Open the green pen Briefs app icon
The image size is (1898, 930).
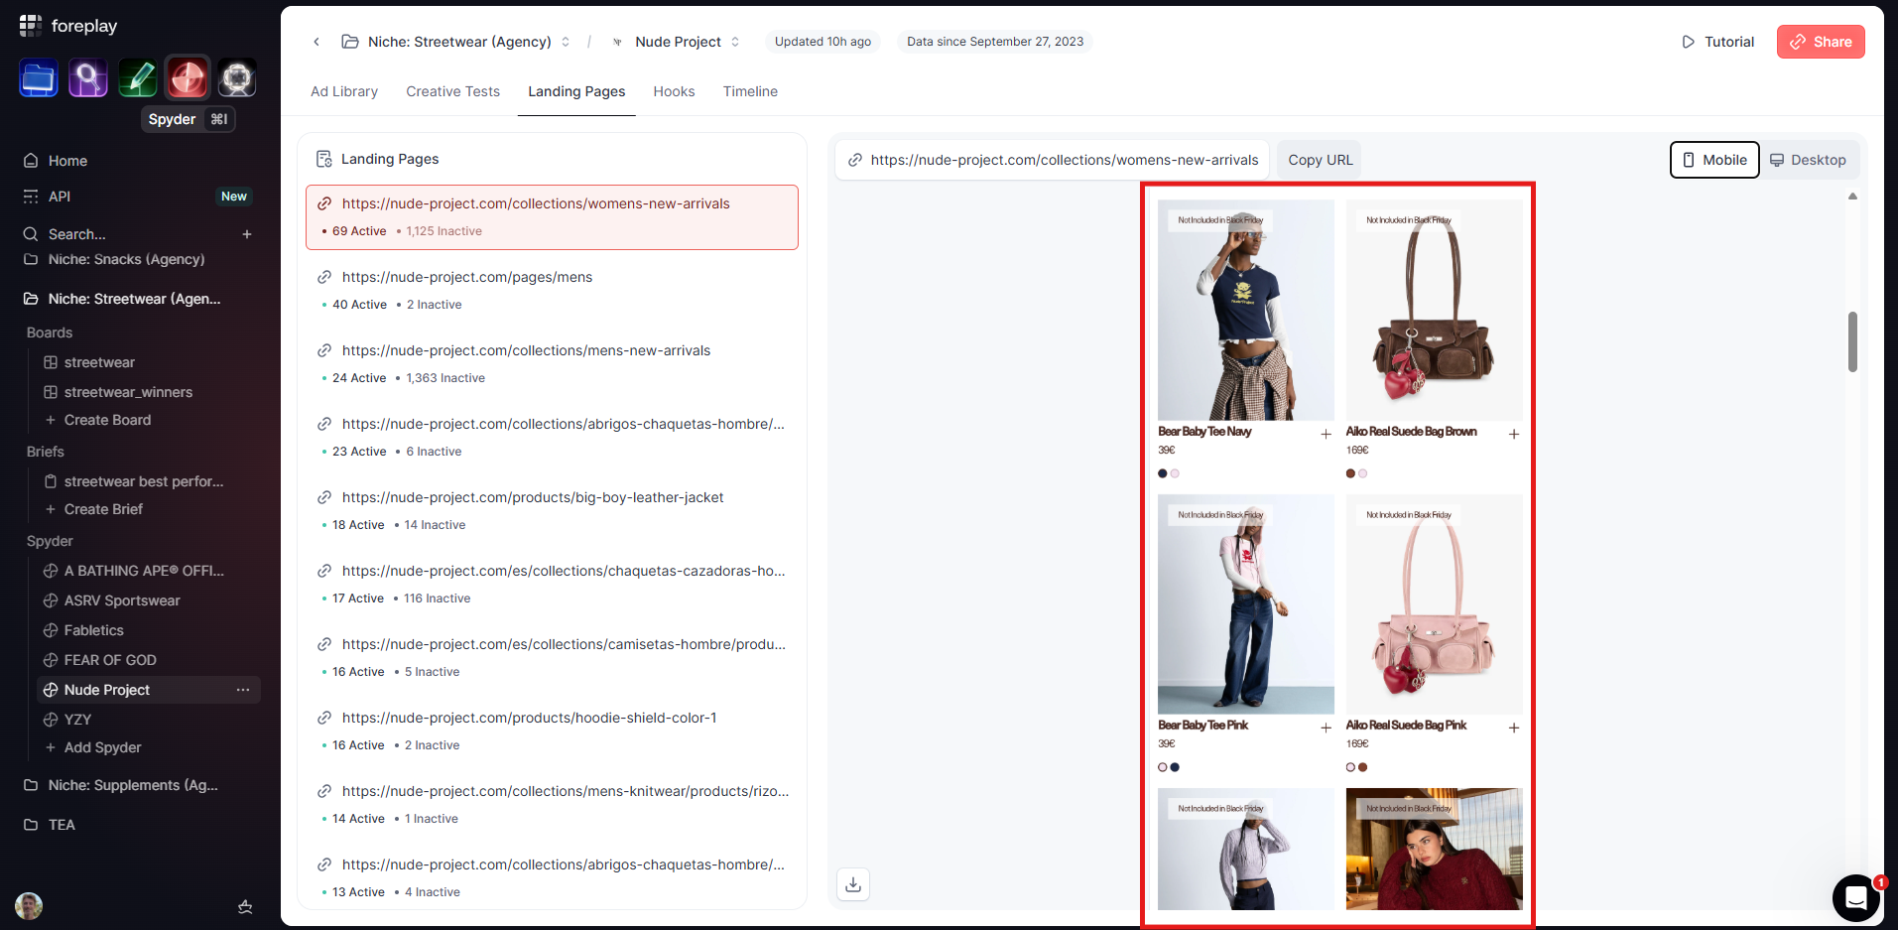click(138, 78)
